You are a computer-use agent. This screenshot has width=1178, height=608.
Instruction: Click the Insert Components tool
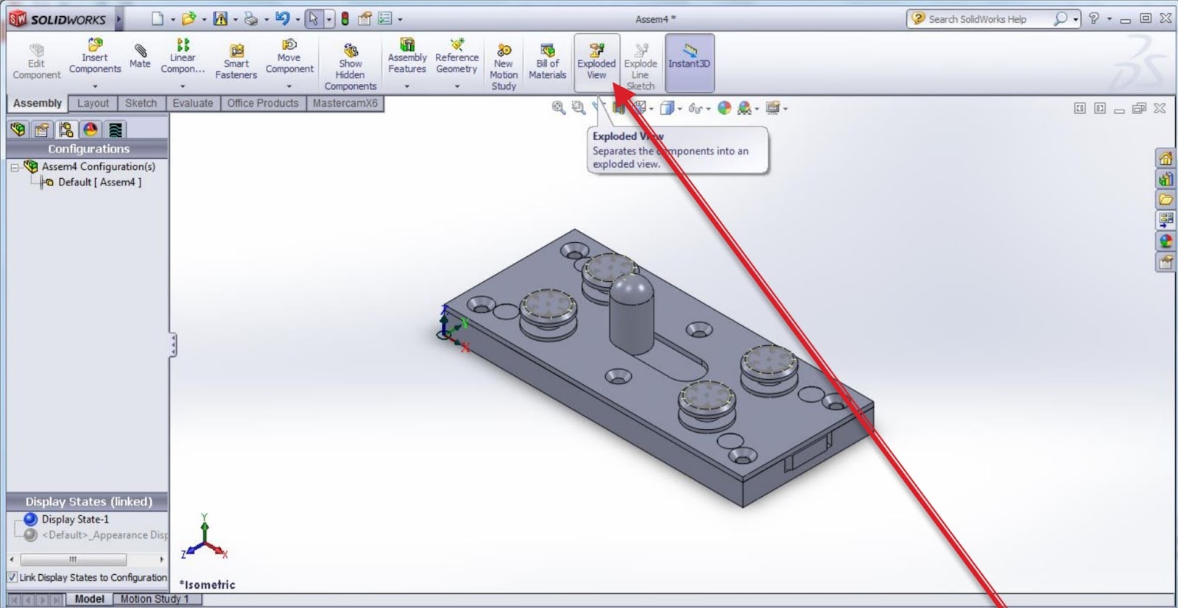[95, 57]
